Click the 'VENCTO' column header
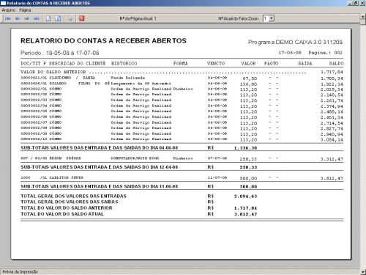 [x=216, y=64]
